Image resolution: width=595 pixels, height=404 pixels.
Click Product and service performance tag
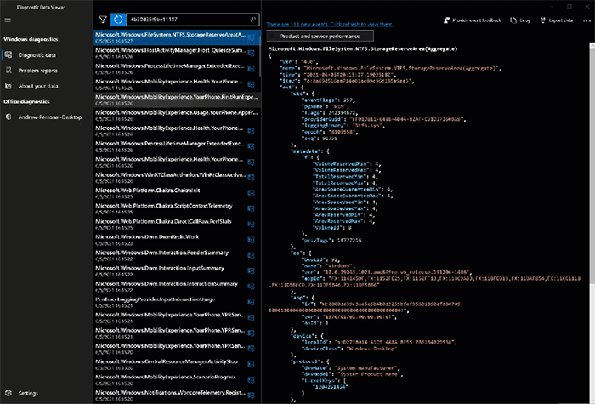[320, 36]
